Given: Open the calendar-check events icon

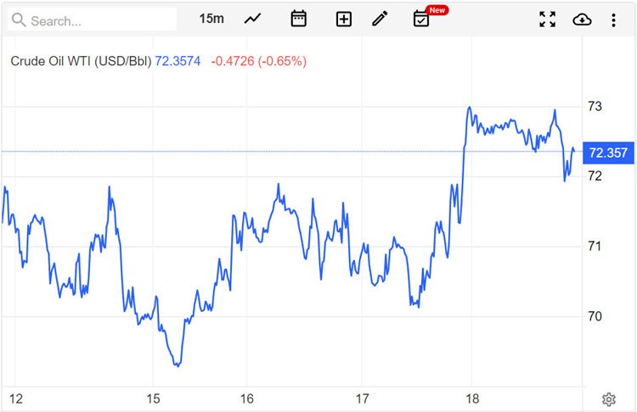Looking at the screenshot, I should pos(421,19).
